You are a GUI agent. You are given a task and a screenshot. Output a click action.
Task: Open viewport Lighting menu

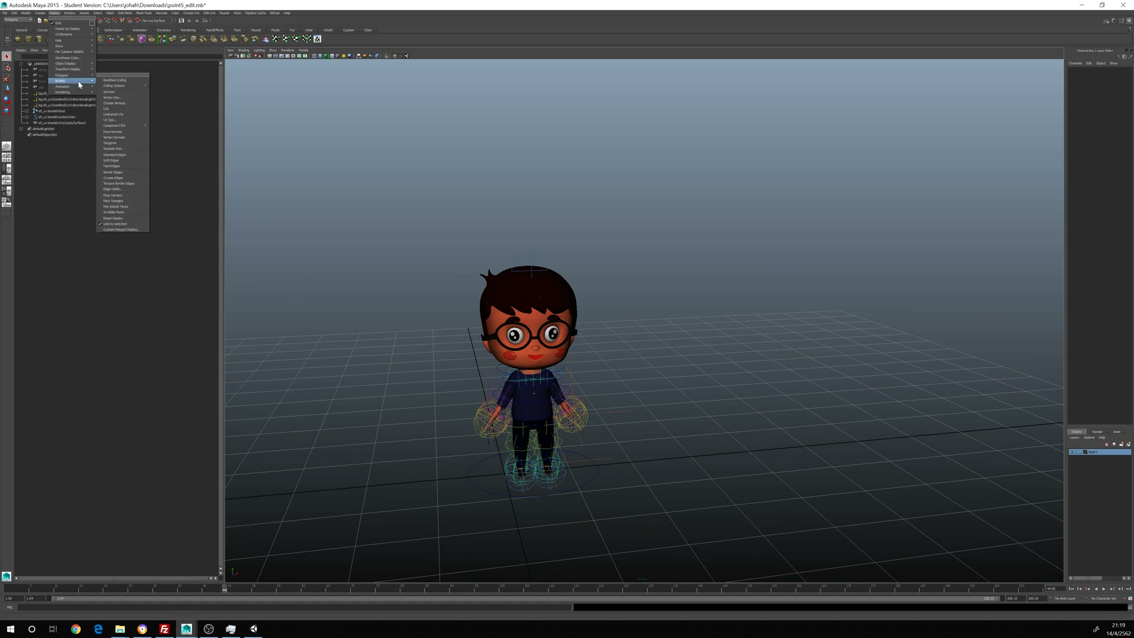[259, 50]
